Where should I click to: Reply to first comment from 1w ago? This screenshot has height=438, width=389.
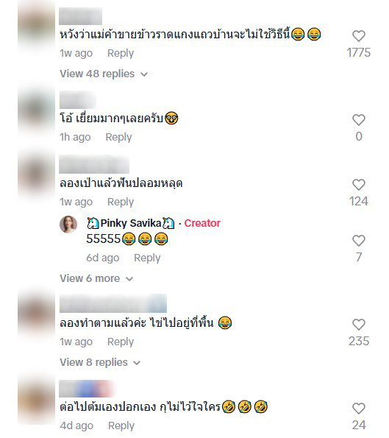tap(121, 53)
